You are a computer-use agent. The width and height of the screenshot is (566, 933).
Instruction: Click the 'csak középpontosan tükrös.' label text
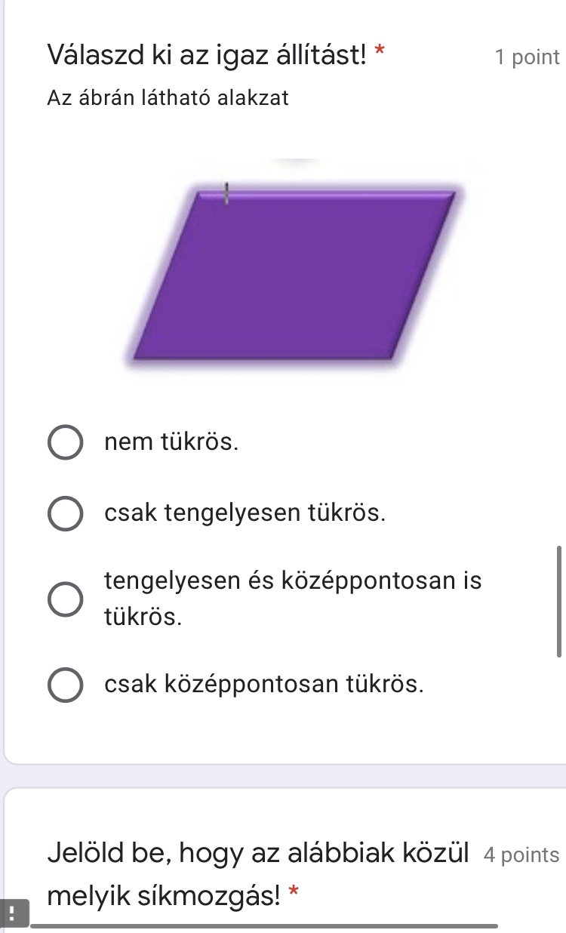point(264,684)
